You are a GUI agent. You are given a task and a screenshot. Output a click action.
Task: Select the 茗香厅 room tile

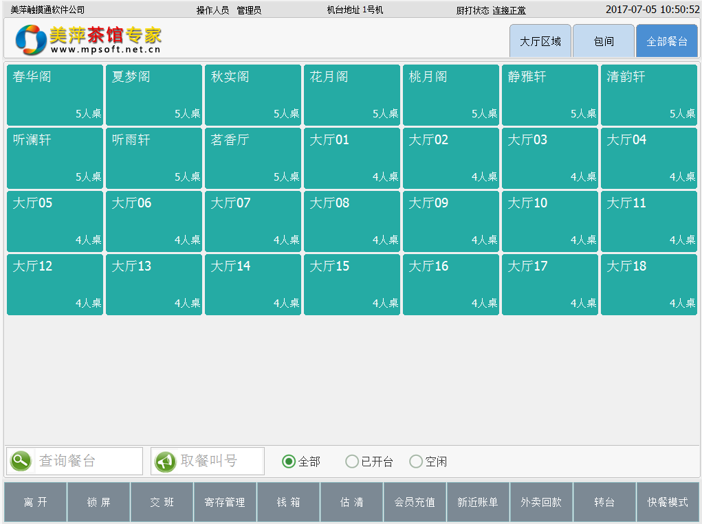[253, 158]
